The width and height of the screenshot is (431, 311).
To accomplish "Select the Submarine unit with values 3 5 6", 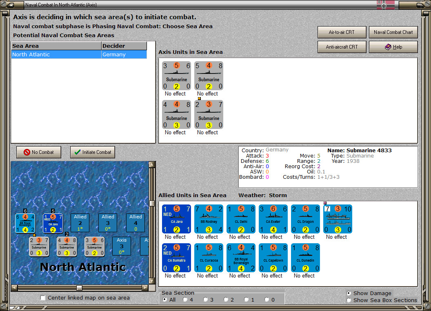I will click(176, 76).
